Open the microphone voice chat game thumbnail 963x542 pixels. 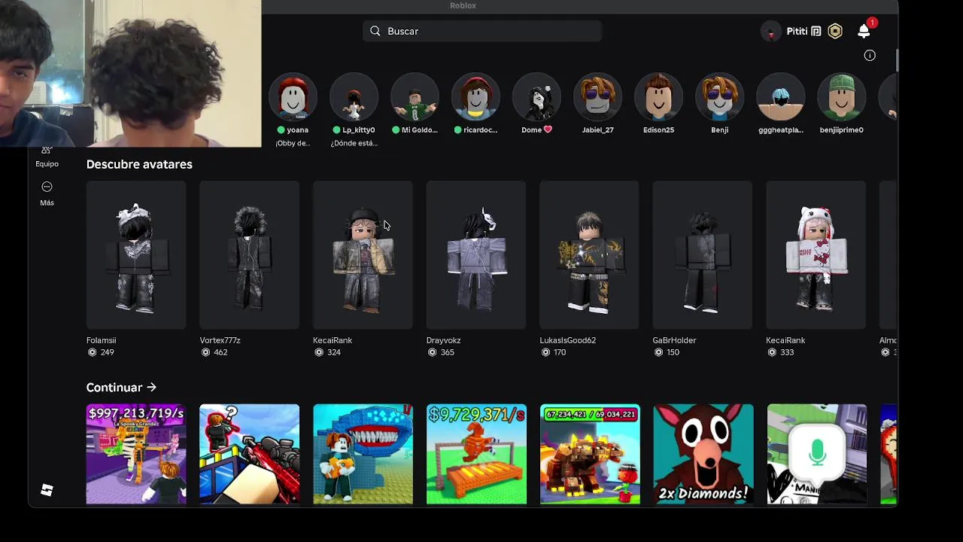tap(817, 454)
